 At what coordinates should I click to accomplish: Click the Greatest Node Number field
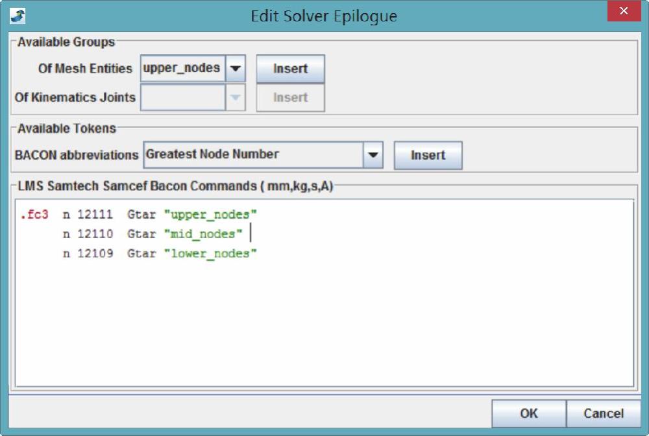click(x=253, y=155)
